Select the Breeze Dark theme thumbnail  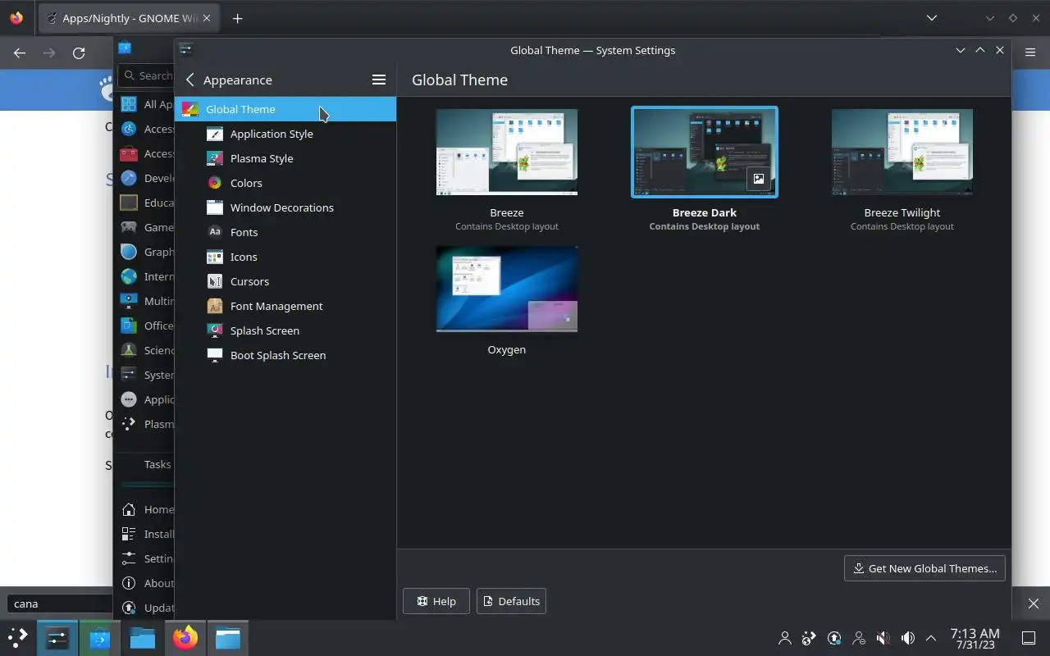tap(704, 153)
